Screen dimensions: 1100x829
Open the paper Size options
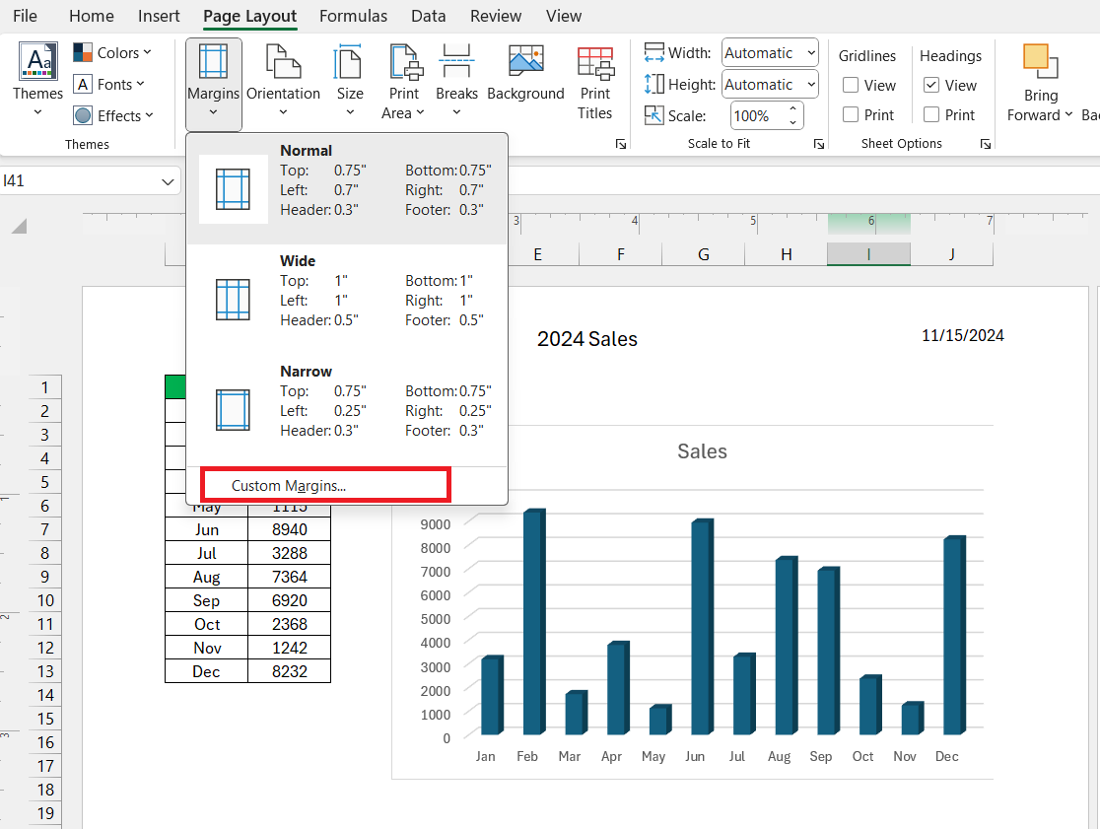click(x=349, y=82)
